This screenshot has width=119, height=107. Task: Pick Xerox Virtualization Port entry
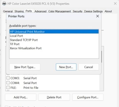click(54, 48)
